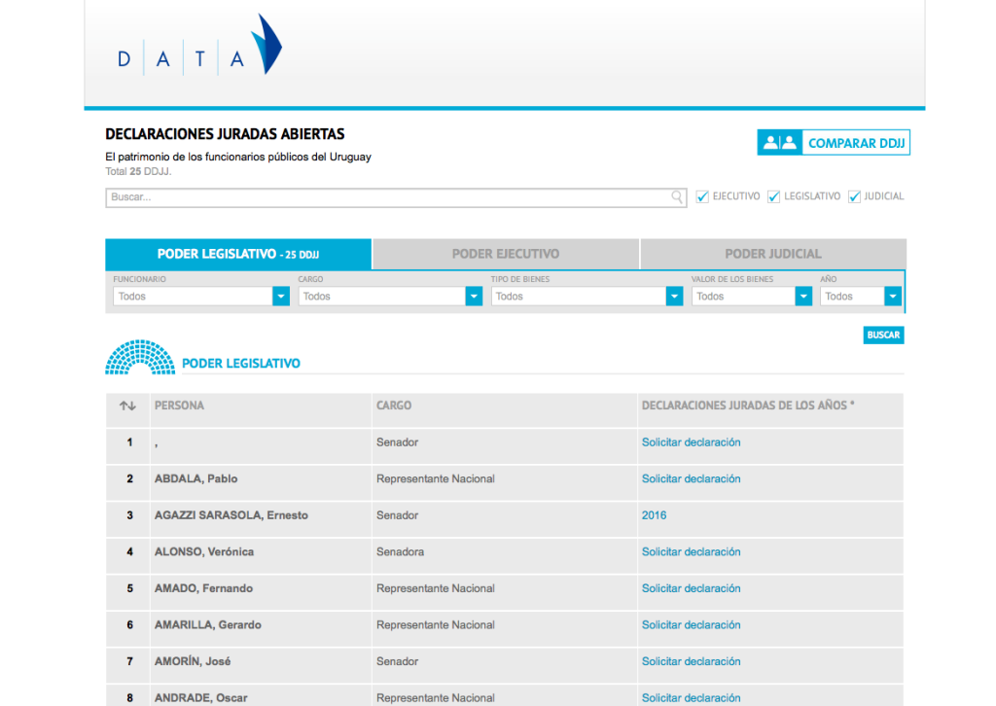Request declaration for Abdala, Pablo
Viewport: 996px width, 706px height.
coord(691,478)
